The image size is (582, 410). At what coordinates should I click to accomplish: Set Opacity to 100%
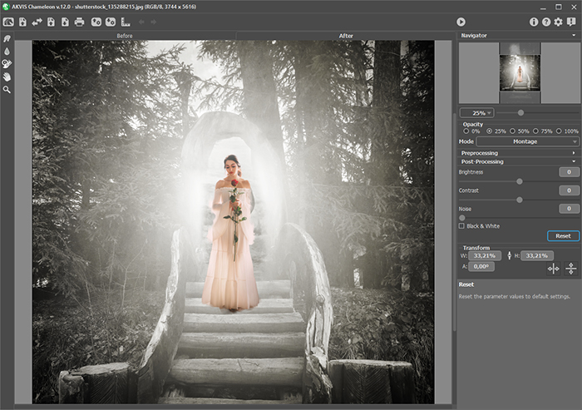[x=559, y=131]
